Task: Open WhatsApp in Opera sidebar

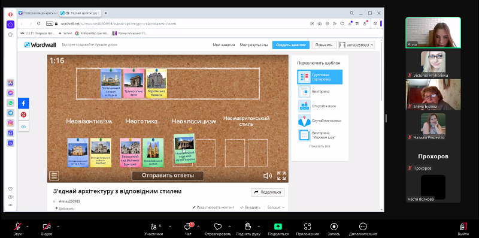Action: point(10,103)
